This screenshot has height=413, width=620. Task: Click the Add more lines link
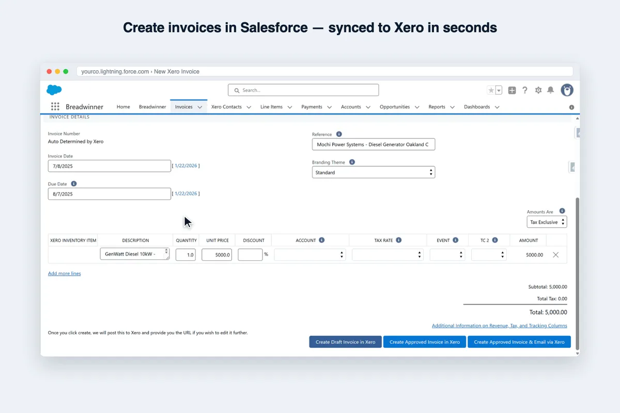click(65, 274)
